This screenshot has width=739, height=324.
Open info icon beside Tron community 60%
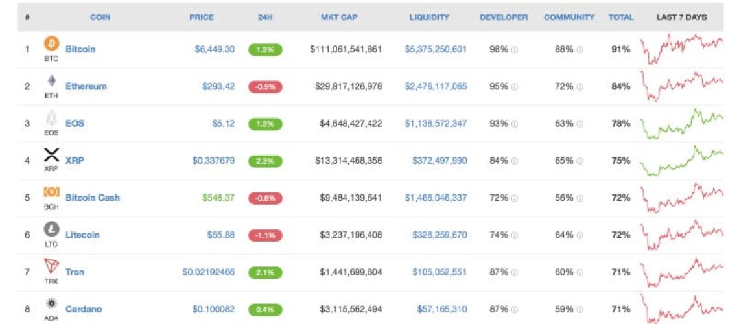[x=580, y=272]
